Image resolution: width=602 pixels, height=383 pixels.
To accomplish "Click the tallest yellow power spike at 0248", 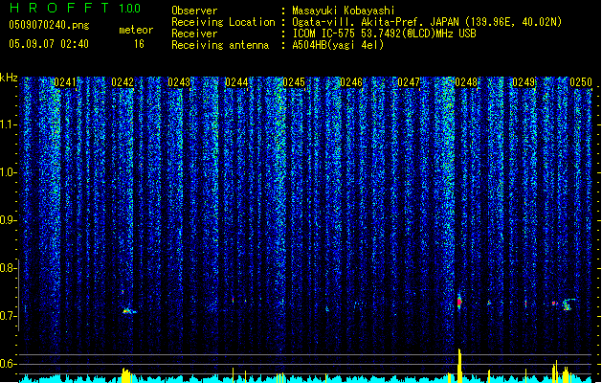I will point(459,365).
